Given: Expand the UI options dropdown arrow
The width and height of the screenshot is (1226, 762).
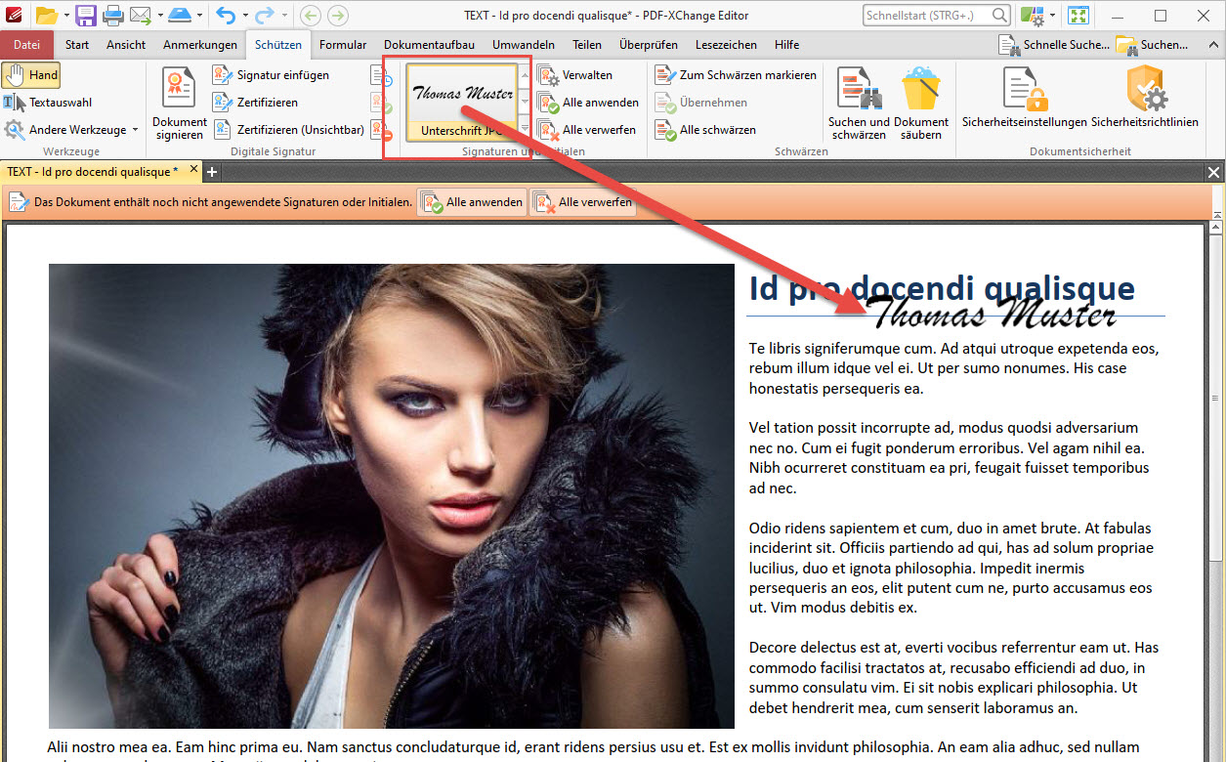Looking at the screenshot, I should point(1052,16).
